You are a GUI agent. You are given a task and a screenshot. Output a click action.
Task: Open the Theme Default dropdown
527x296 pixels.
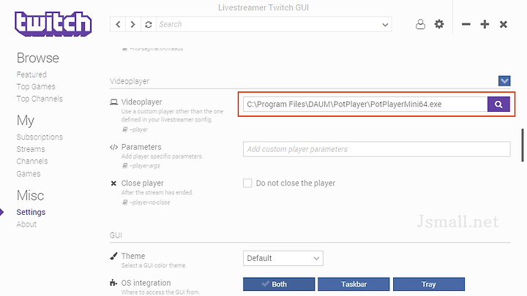coord(283,258)
